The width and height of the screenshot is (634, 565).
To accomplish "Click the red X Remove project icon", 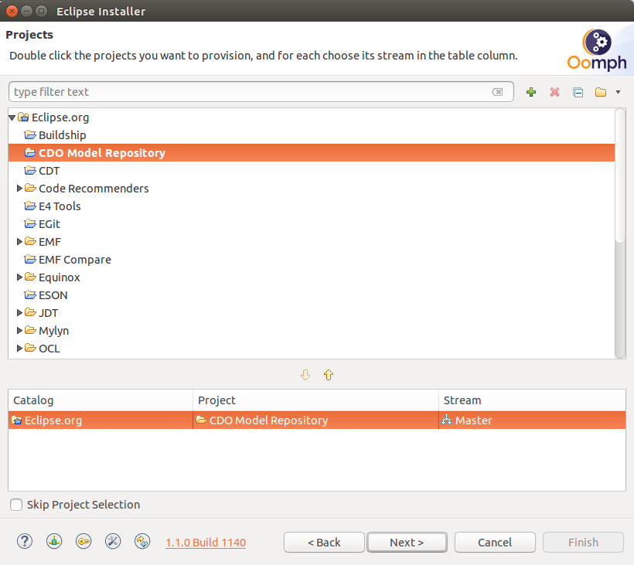I will pos(554,92).
